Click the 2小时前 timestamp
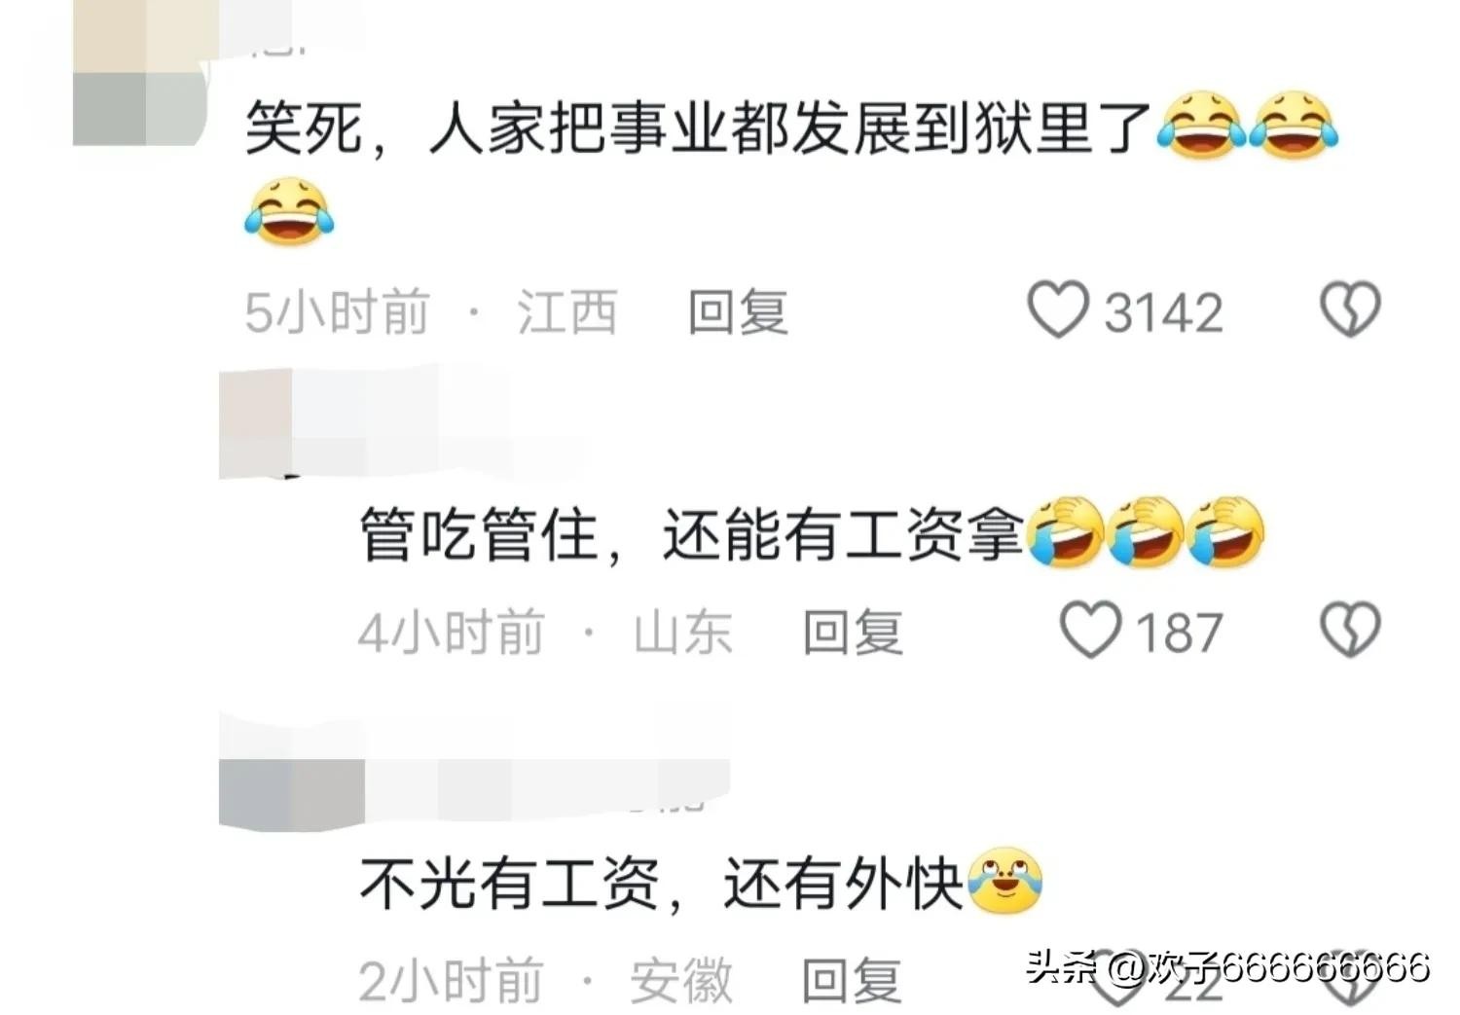1460x1015 pixels. tap(451, 980)
